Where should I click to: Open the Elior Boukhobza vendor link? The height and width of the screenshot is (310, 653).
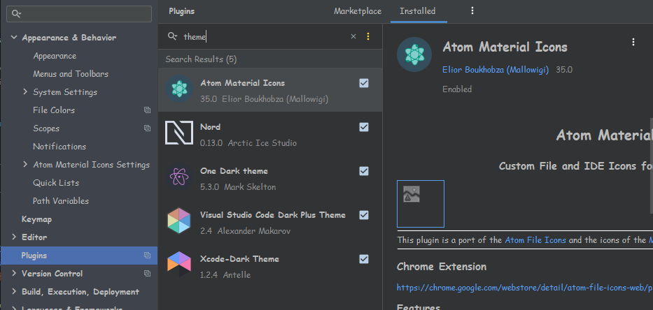(x=496, y=70)
